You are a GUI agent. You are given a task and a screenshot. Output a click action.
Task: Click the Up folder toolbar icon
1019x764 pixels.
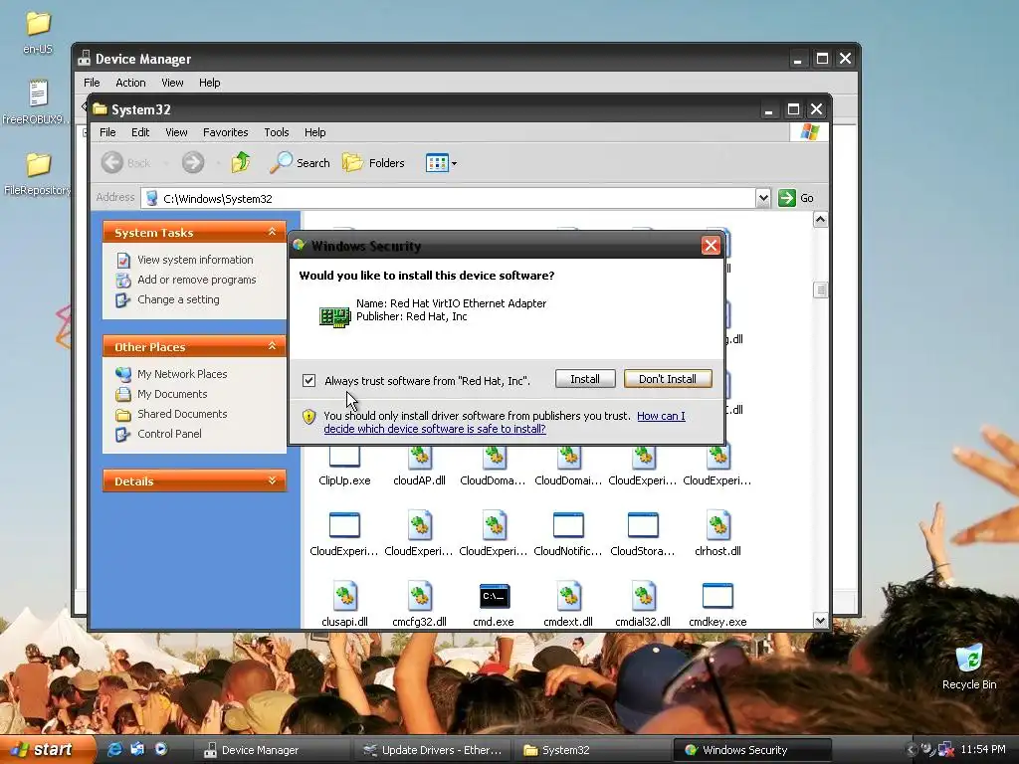coord(241,162)
